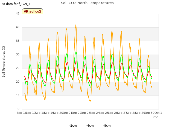This screenshot has height=131, width=175.
Task: Click the Sep 16 x-axis tick label
Action: tap(22, 113)
